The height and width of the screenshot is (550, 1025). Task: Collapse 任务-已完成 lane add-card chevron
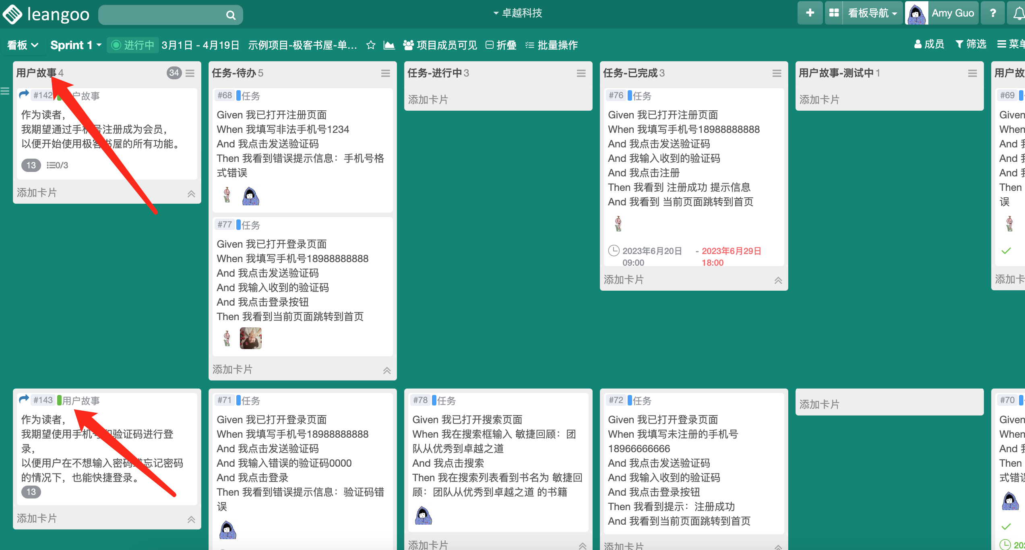(x=778, y=280)
